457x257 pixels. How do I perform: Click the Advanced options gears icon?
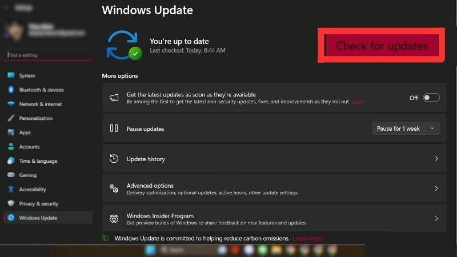click(x=114, y=188)
